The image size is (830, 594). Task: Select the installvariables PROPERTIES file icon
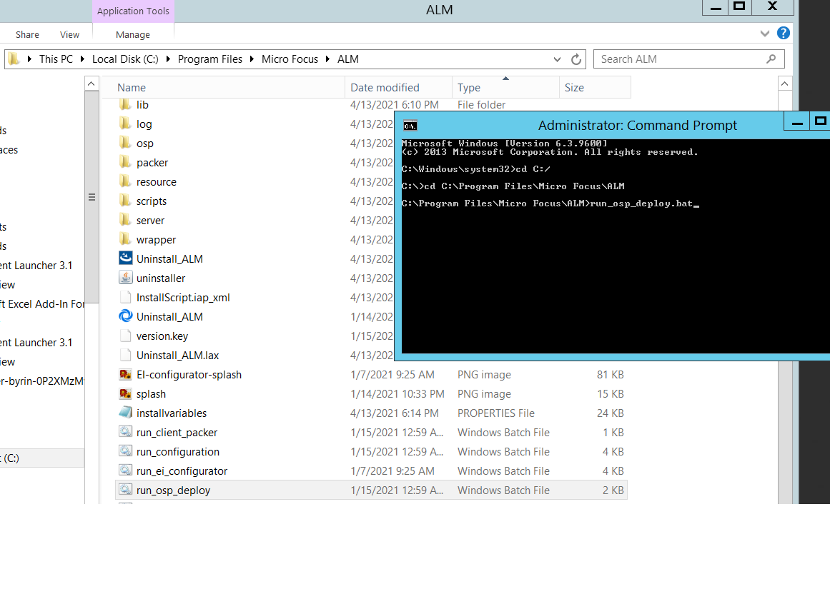click(125, 413)
